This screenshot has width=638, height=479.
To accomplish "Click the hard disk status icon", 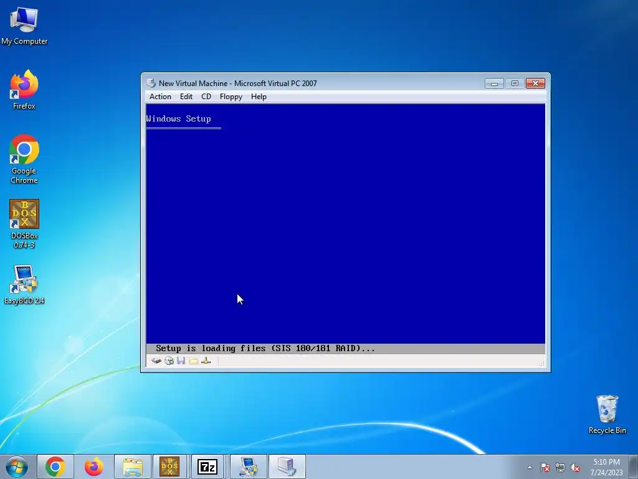I will pos(156,361).
